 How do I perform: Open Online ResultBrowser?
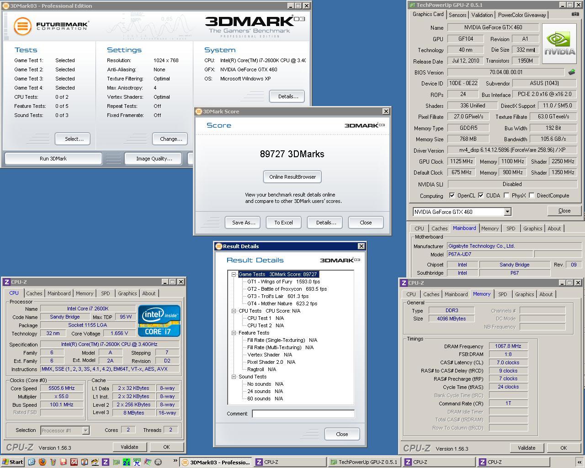coord(292,177)
